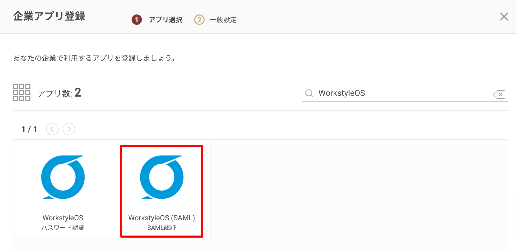The width and height of the screenshot is (516, 250).
Task: Click the 1 / 1 page indicator
Action: 29,129
